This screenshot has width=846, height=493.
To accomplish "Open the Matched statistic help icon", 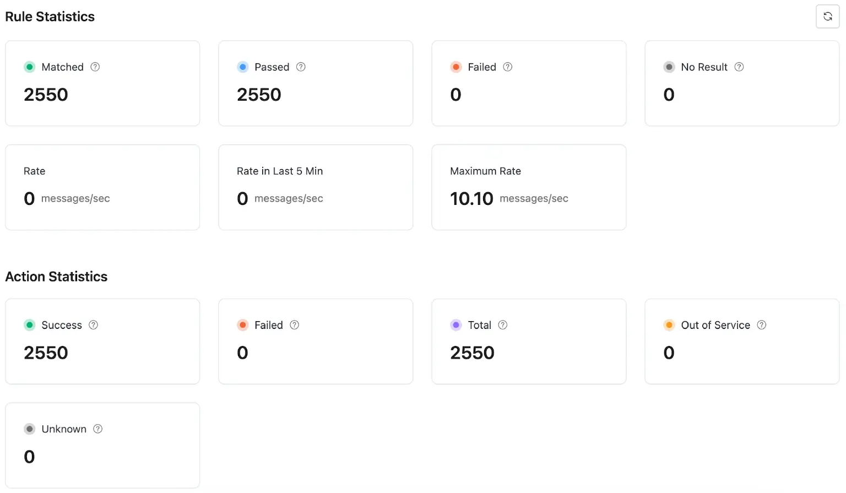I will (x=94, y=67).
